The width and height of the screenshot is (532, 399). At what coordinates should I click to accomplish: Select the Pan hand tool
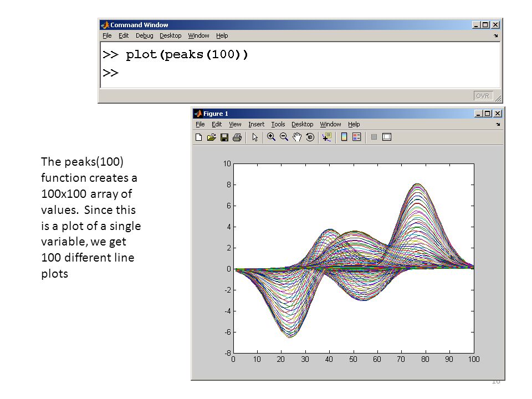(x=297, y=137)
